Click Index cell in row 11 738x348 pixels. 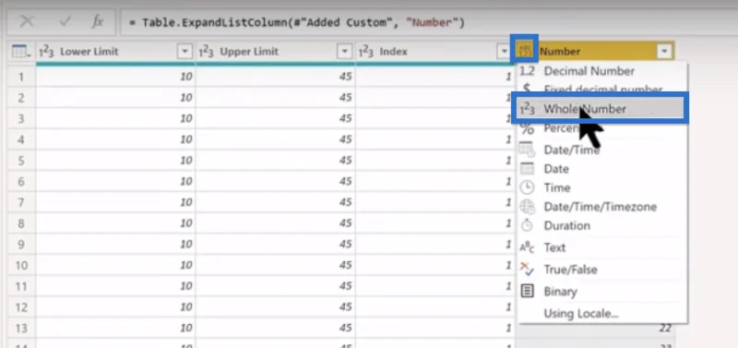click(x=435, y=286)
